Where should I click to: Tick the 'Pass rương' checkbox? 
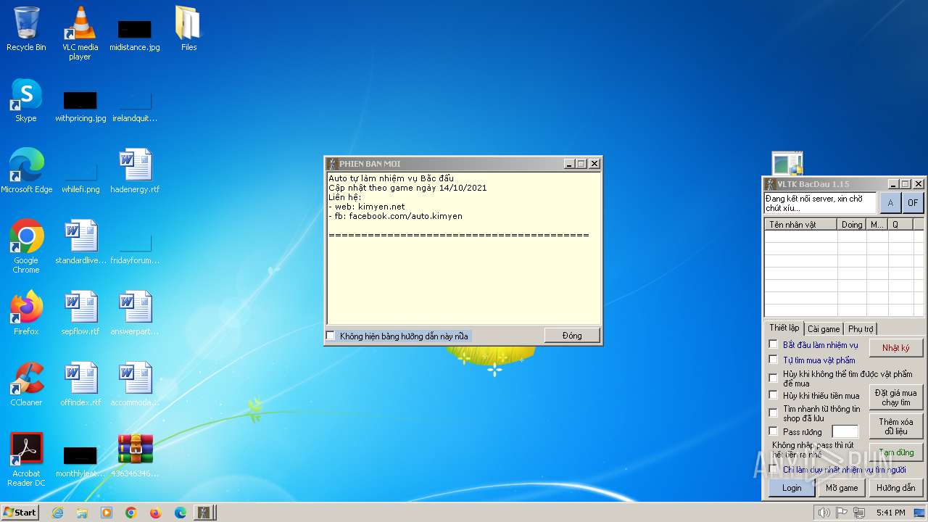coord(774,431)
